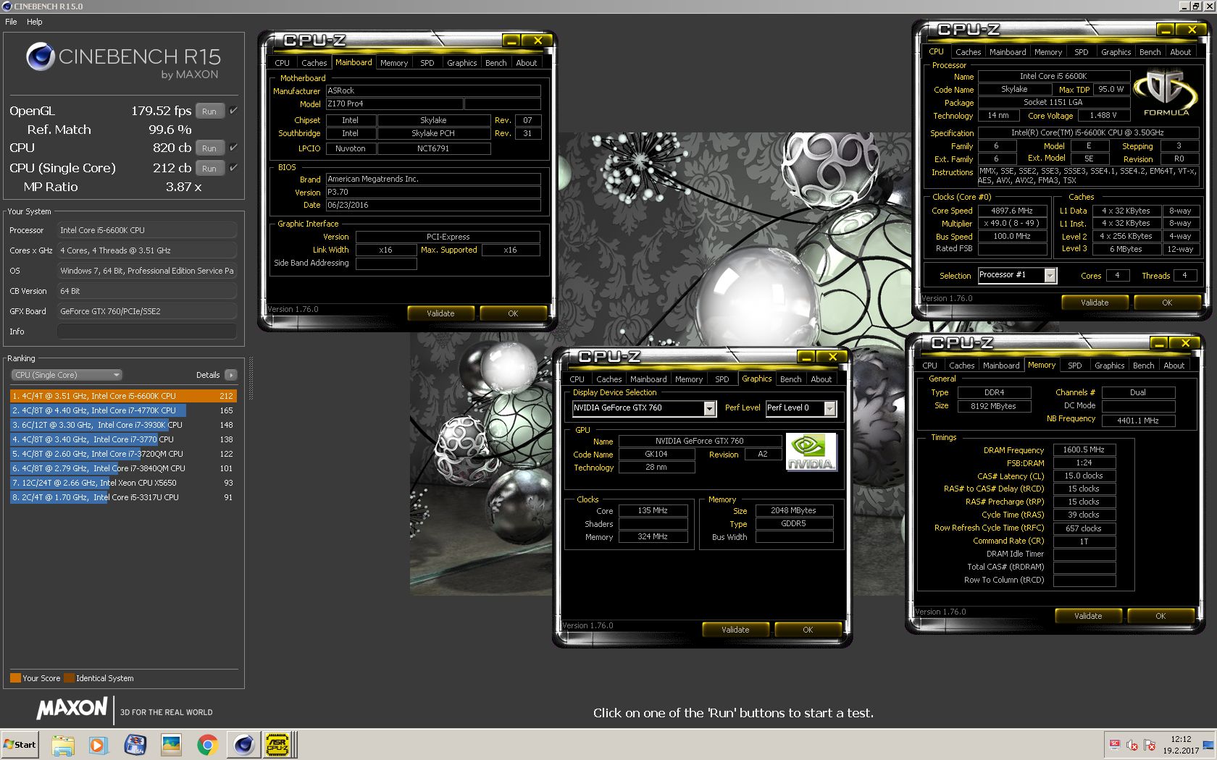Launch Google Chrome from the taskbar

tap(208, 745)
